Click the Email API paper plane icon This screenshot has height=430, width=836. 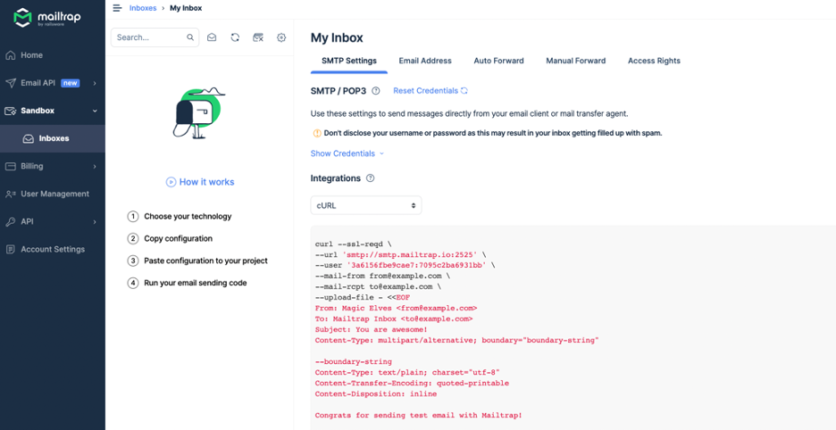pyautogui.click(x=10, y=83)
